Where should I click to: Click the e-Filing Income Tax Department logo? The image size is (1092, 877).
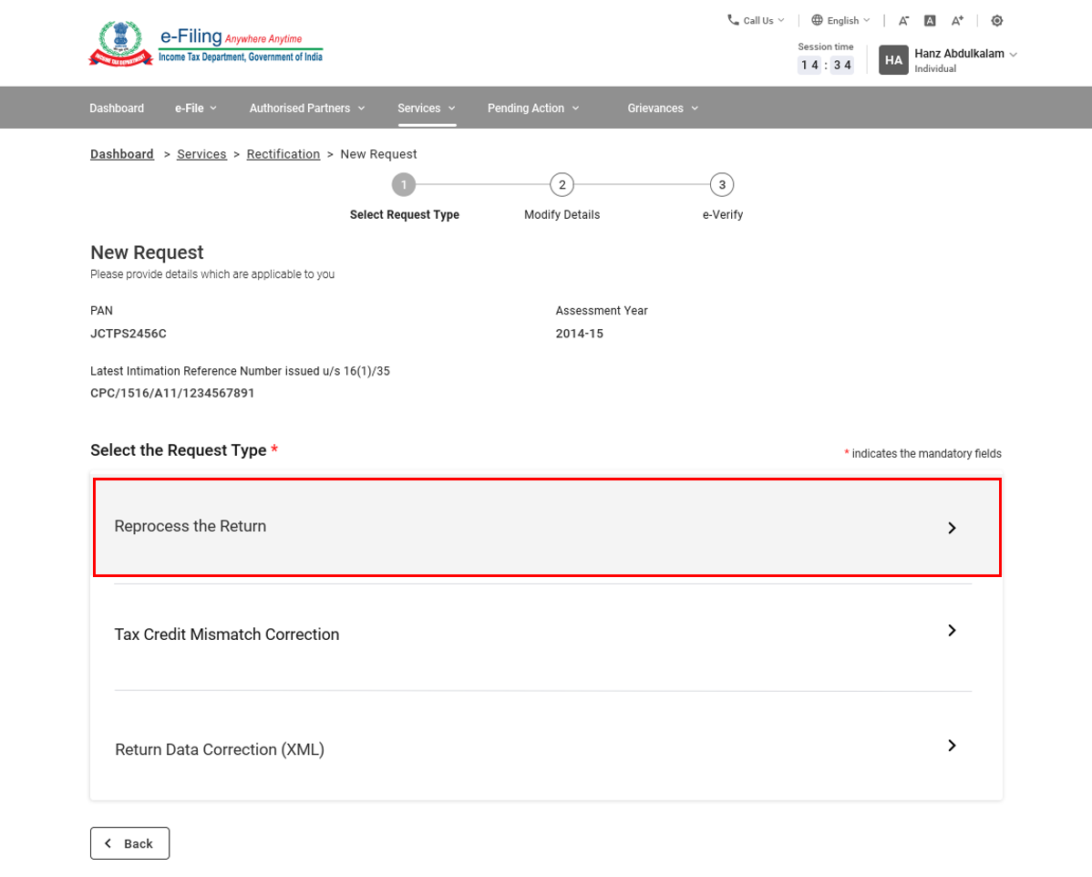coord(206,45)
